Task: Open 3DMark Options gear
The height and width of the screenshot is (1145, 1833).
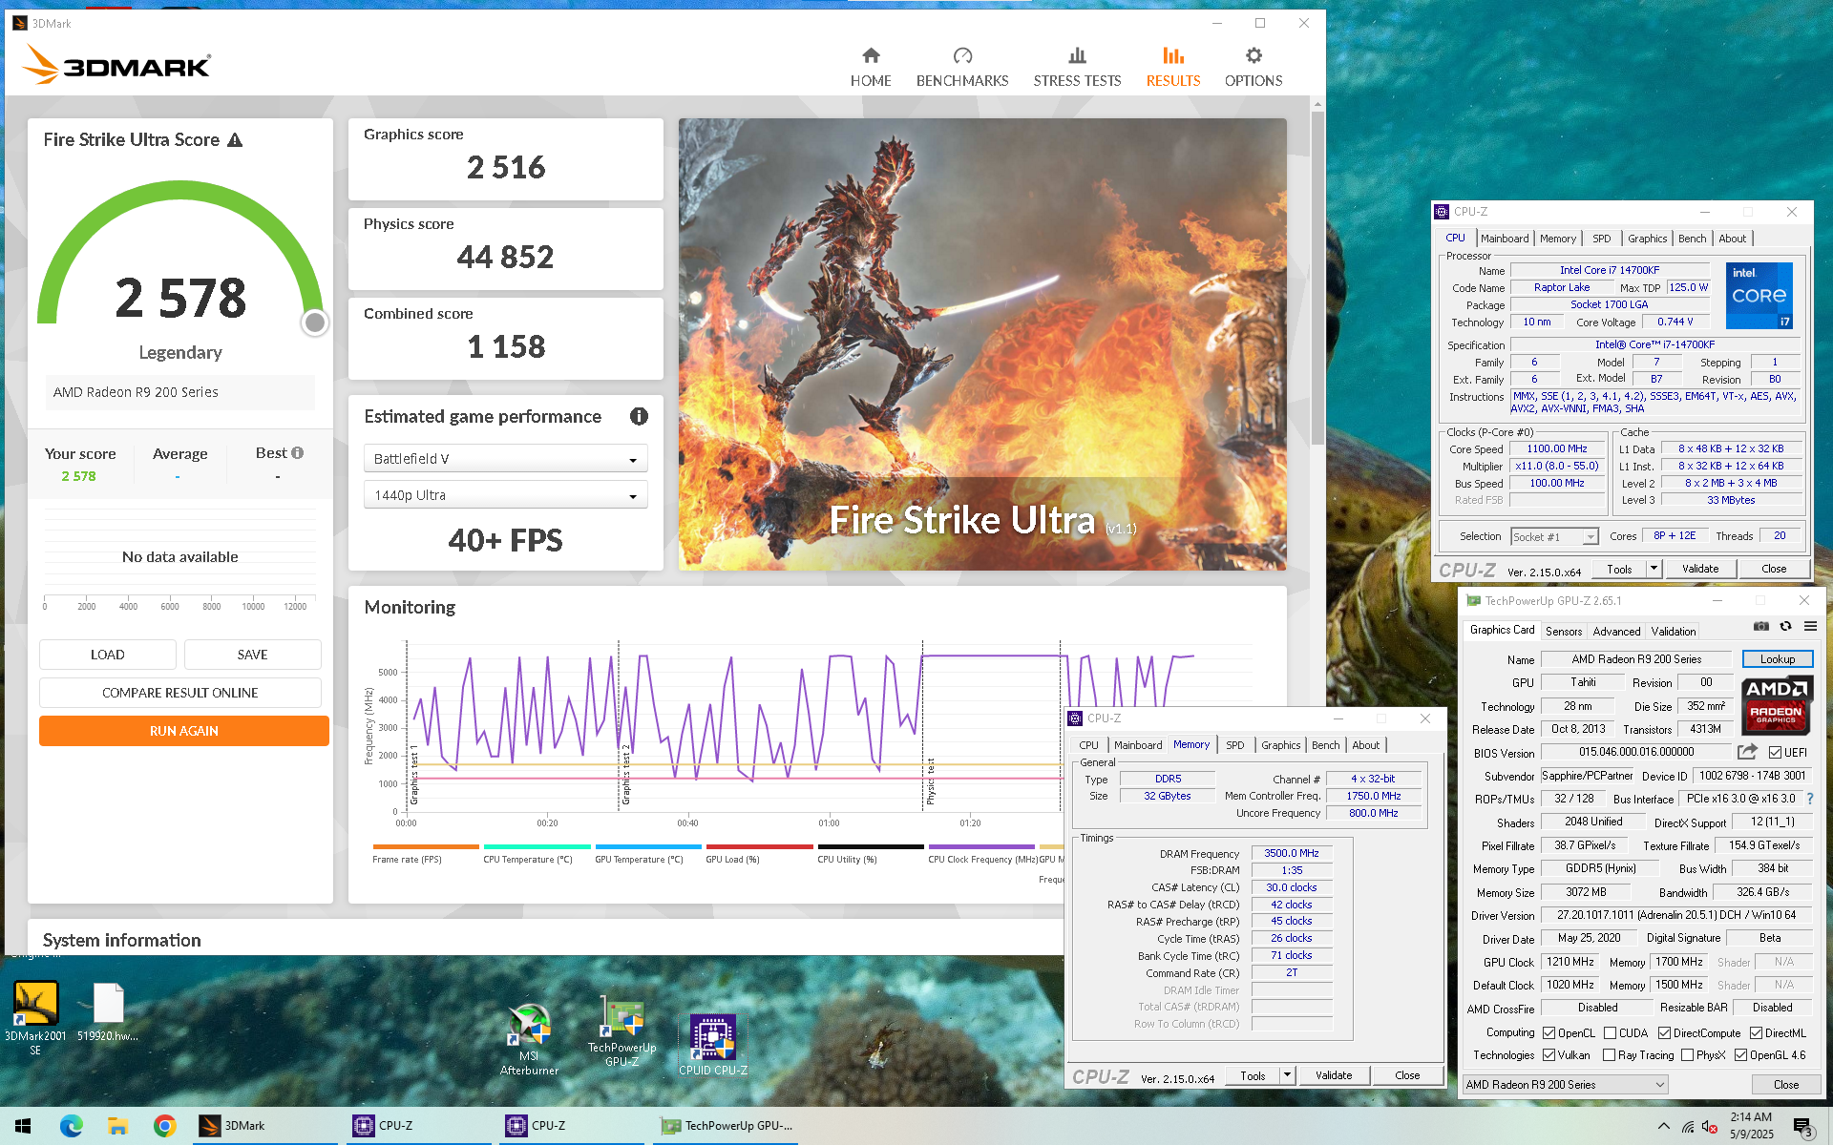Action: pyautogui.click(x=1254, y=56)
